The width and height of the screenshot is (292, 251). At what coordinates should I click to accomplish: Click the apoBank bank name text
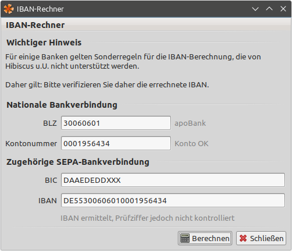point(190,123)
